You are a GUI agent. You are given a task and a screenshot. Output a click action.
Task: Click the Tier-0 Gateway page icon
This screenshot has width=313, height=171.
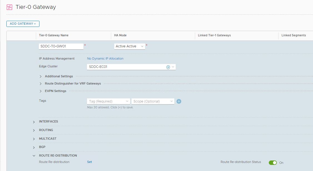click(9, 7)
